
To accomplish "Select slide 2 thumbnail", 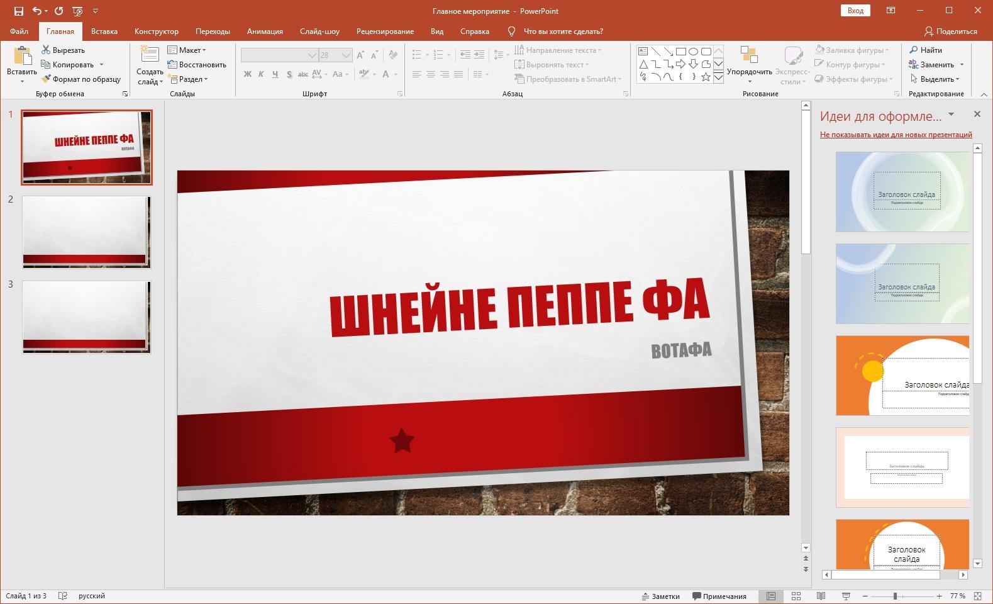I will pos(86,232).
